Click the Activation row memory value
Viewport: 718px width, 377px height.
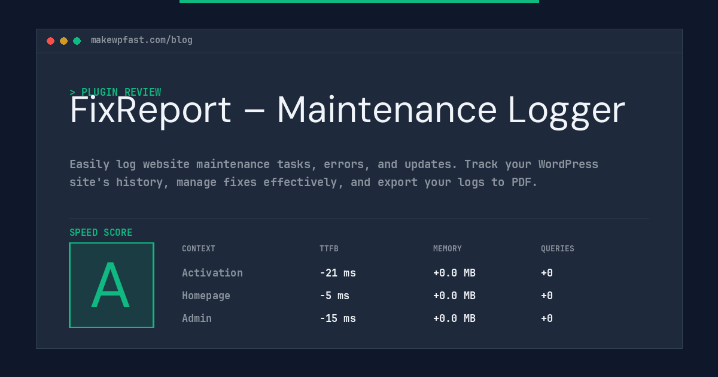[454, 273]
